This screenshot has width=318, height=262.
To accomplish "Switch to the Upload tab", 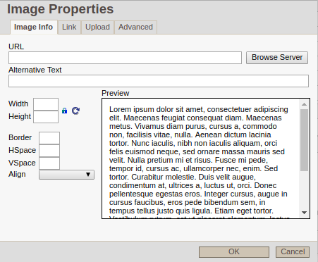I will pyautogui.click(x=97, y=27).
